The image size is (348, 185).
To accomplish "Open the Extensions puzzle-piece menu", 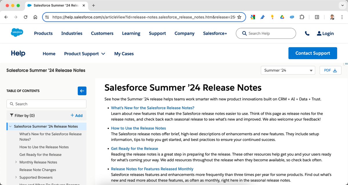I will coord(302,17).
